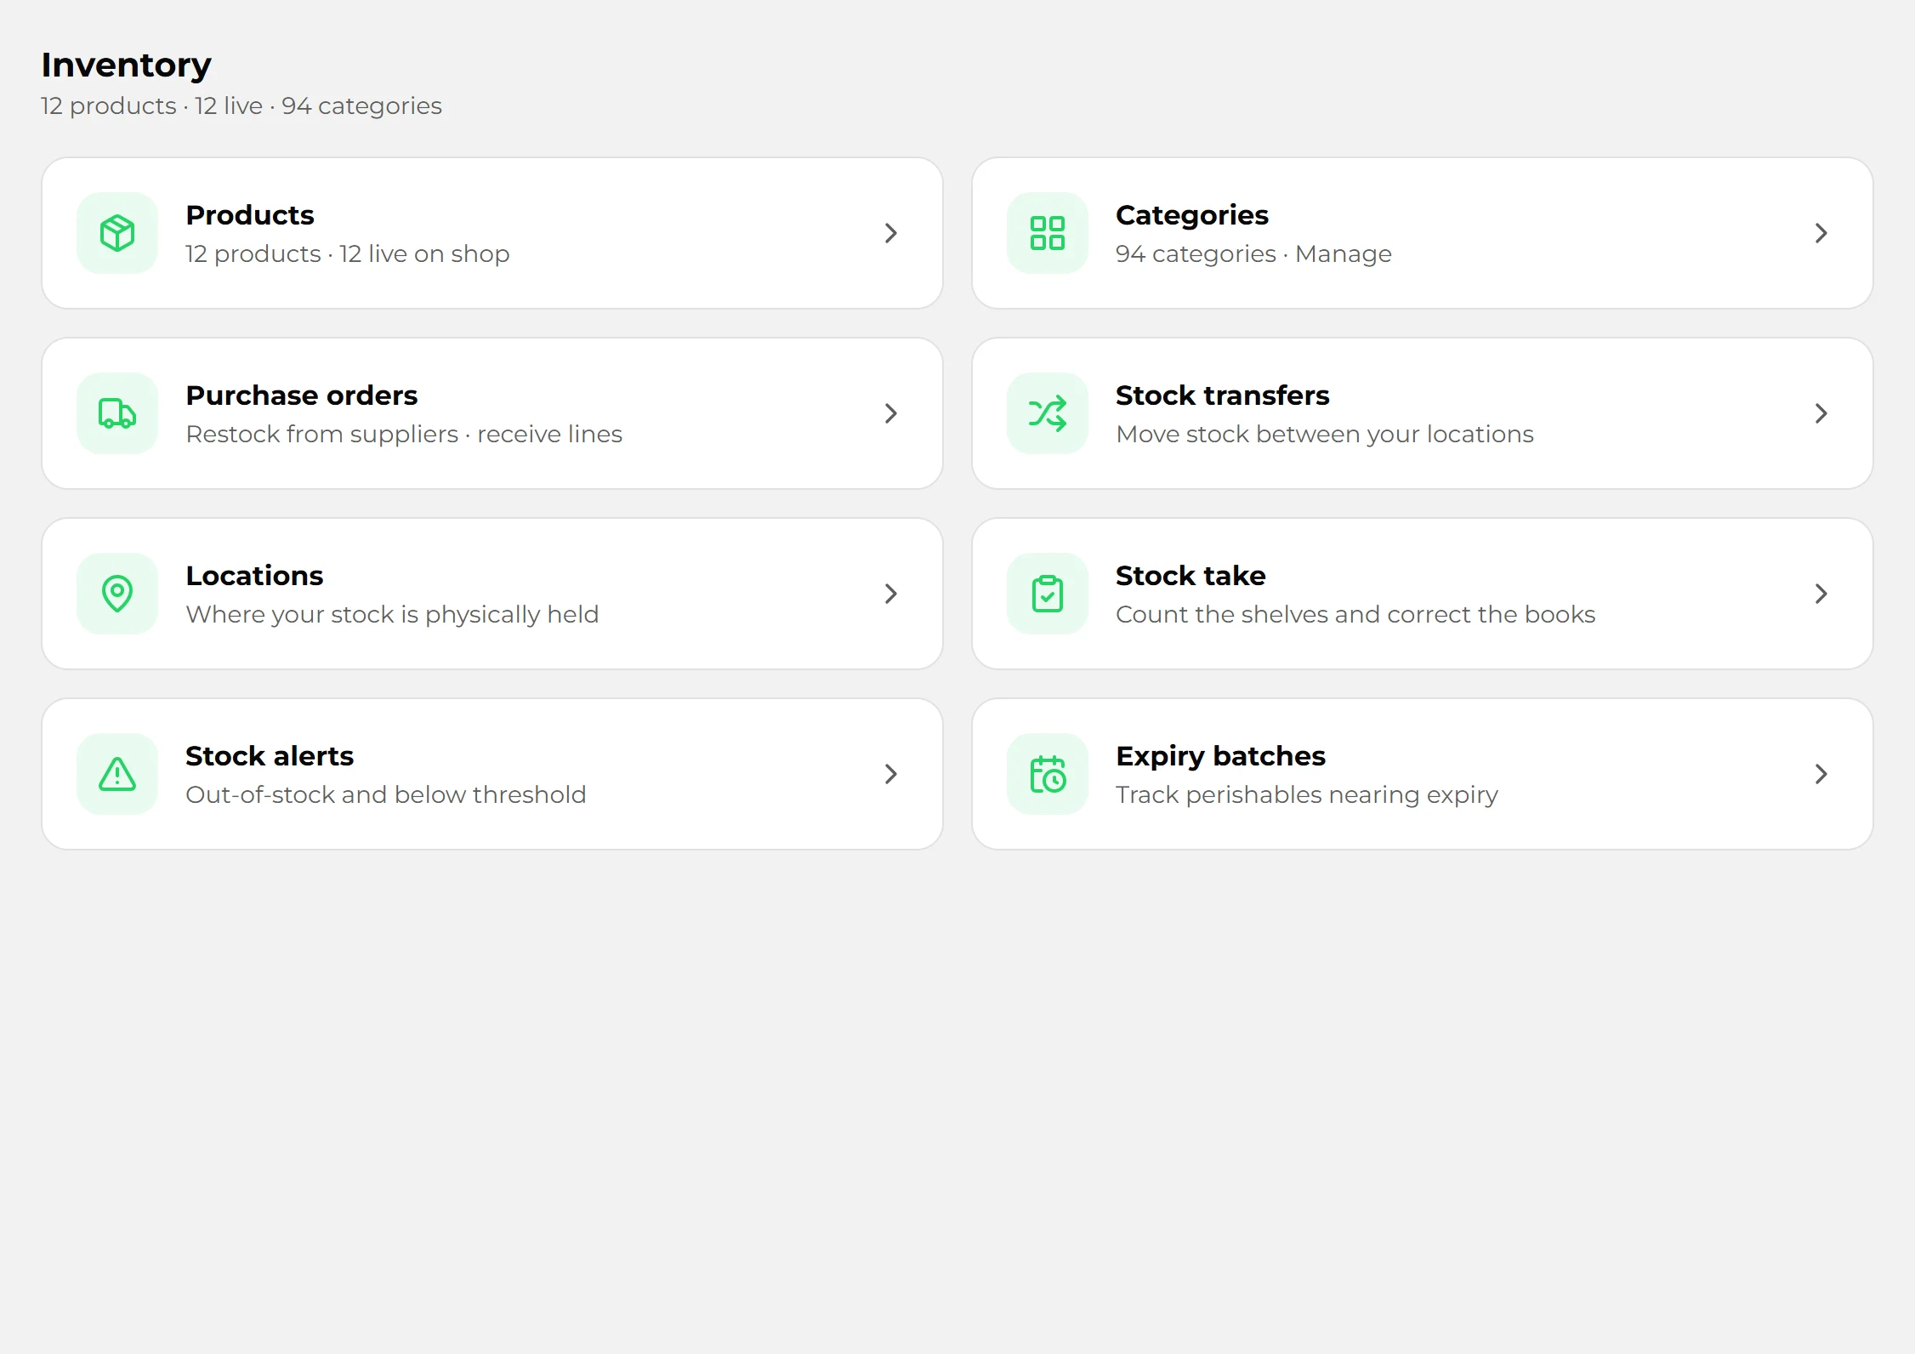Image resolution: width=1915 pixels, height=1354 pixels.
Task: Click "Restock from suppliers · receive lines" text
Action: [x=404, y=435]
